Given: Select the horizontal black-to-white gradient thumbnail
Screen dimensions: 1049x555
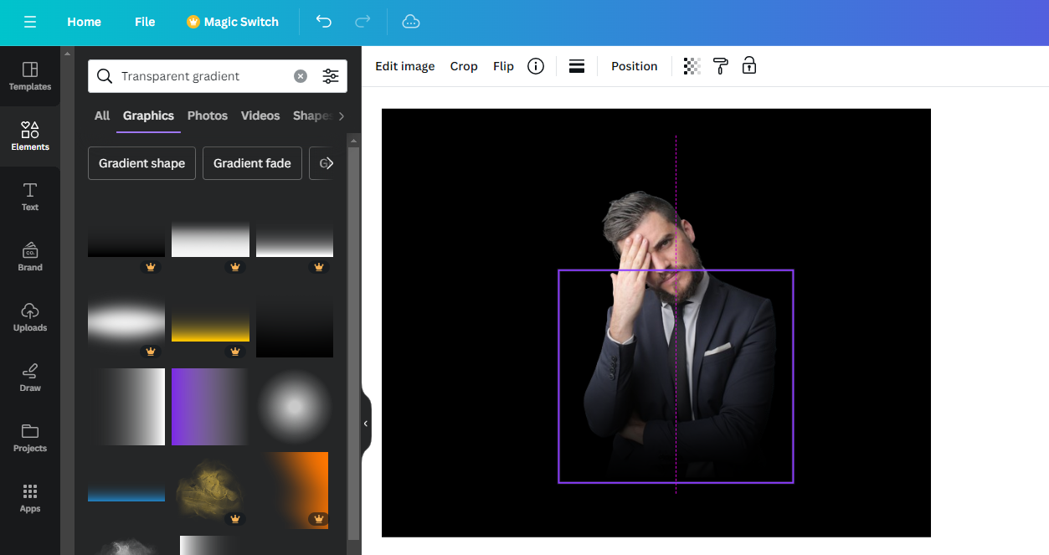Looking at the screenshot, I should click(126, 407).
